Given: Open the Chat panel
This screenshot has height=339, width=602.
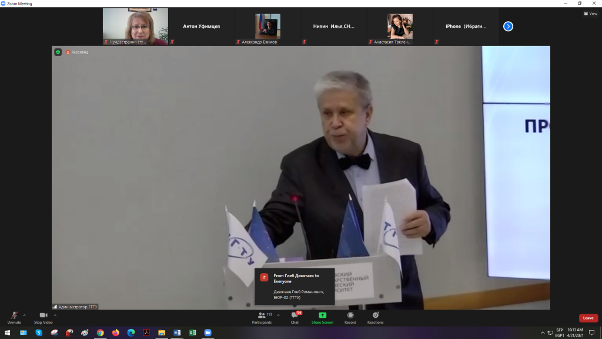Looking at the screenshot, I should (x=295, y=317).
